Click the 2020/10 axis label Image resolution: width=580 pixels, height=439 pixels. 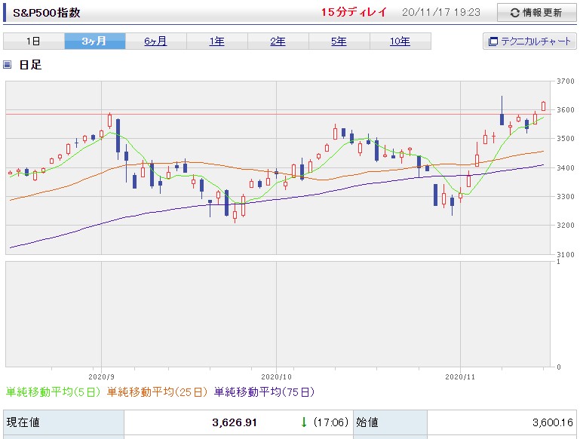(276, 377)
